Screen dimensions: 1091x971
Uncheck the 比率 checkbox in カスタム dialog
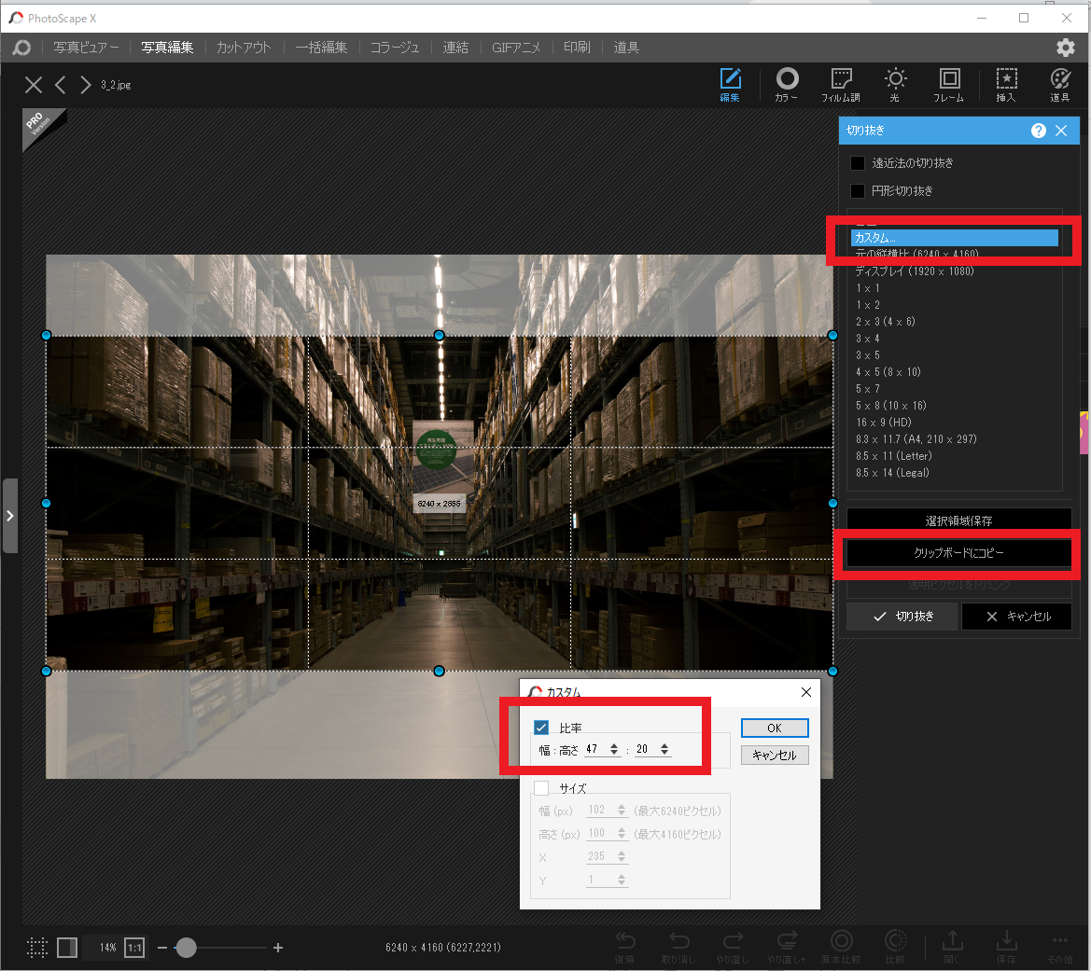point(541,728)
